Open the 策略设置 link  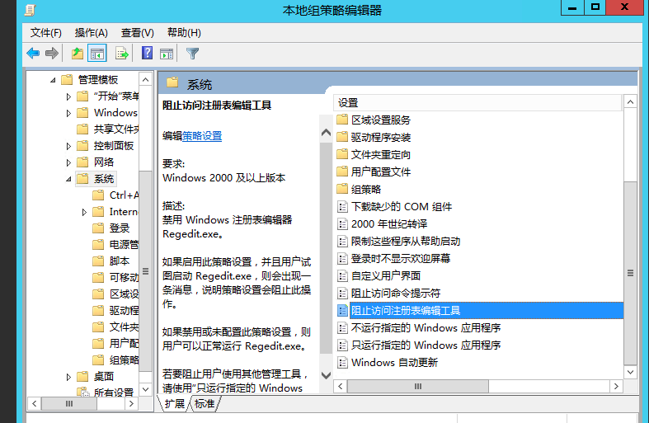point(202,136)
